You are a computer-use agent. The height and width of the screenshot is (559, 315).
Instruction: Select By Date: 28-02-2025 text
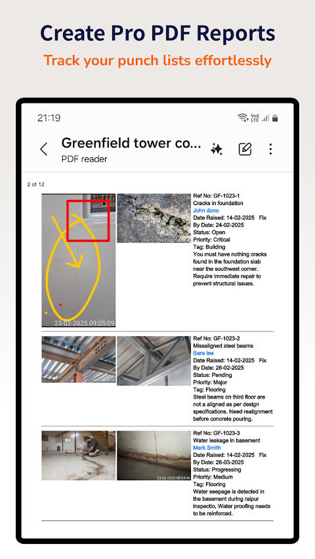pyautogui.click(x=219, y=368)
